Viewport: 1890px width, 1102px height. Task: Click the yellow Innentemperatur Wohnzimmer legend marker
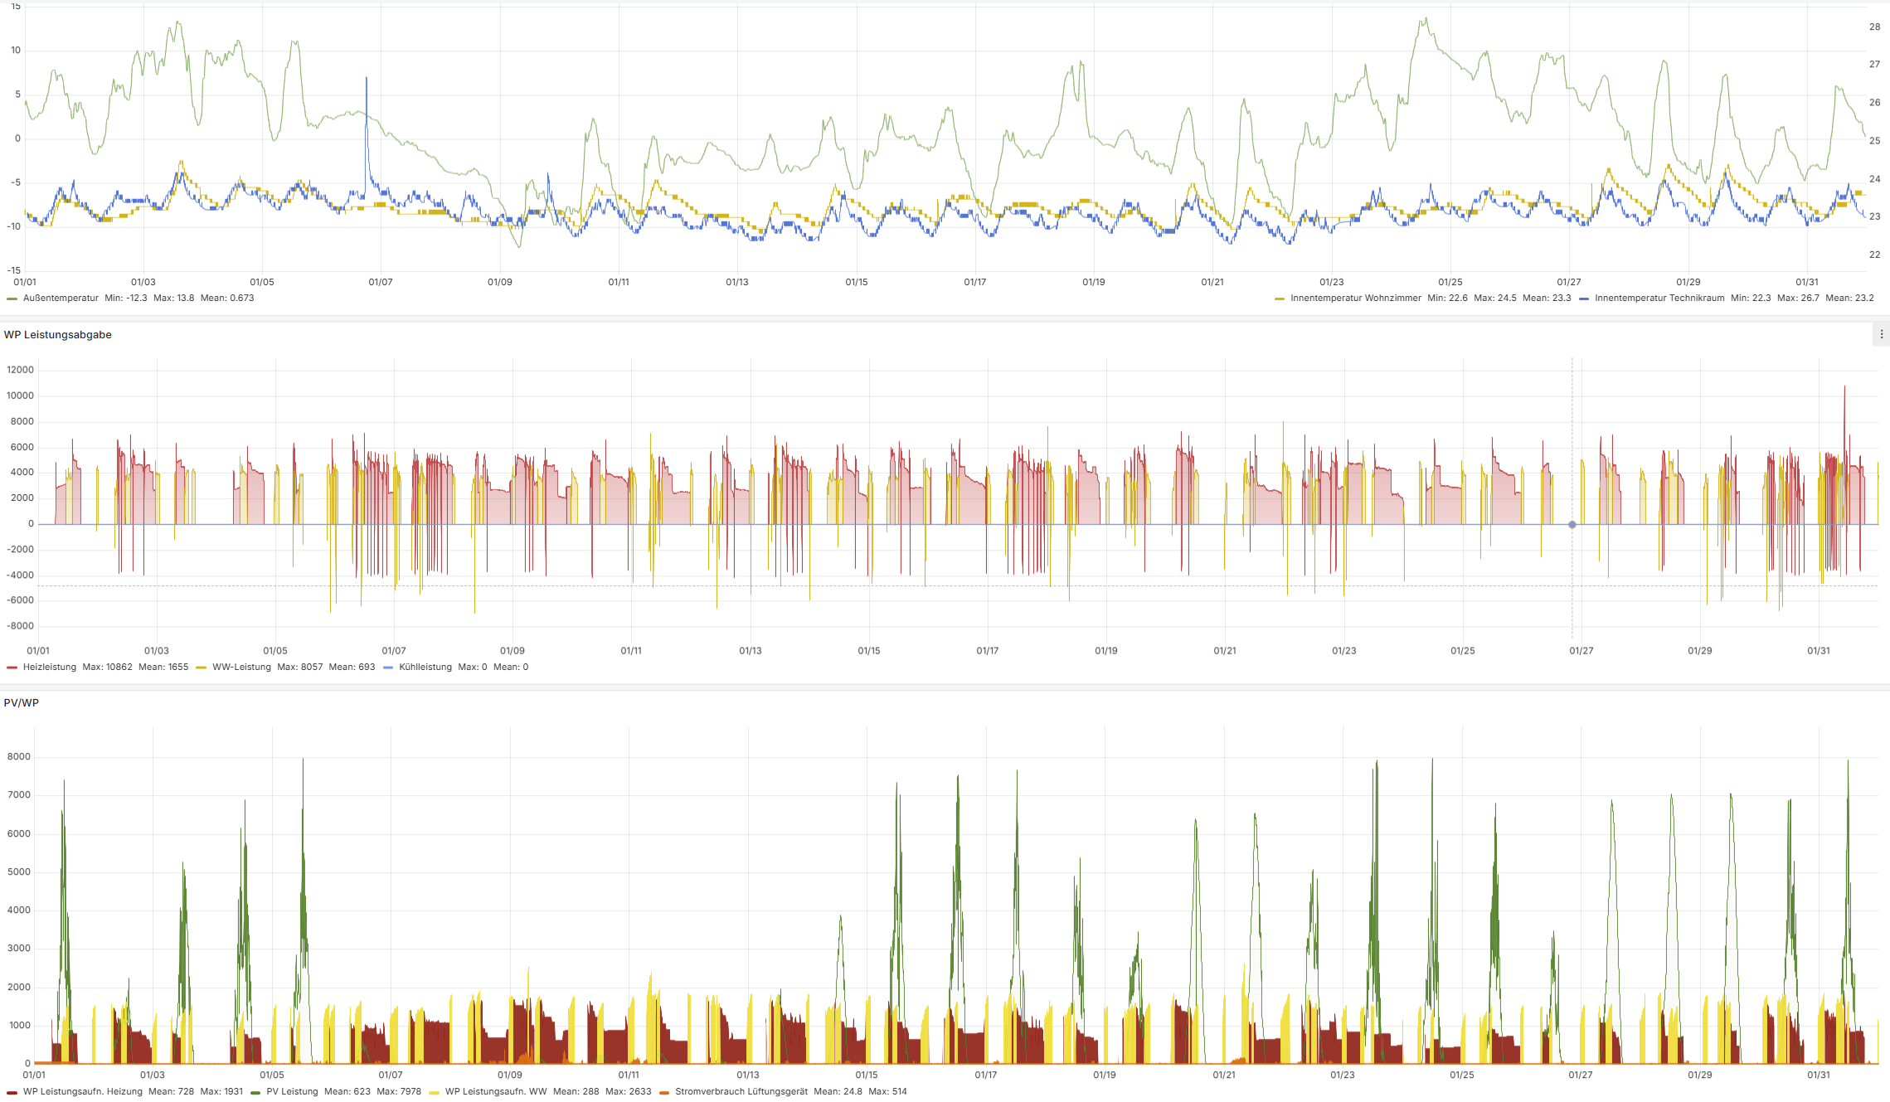1280,299
